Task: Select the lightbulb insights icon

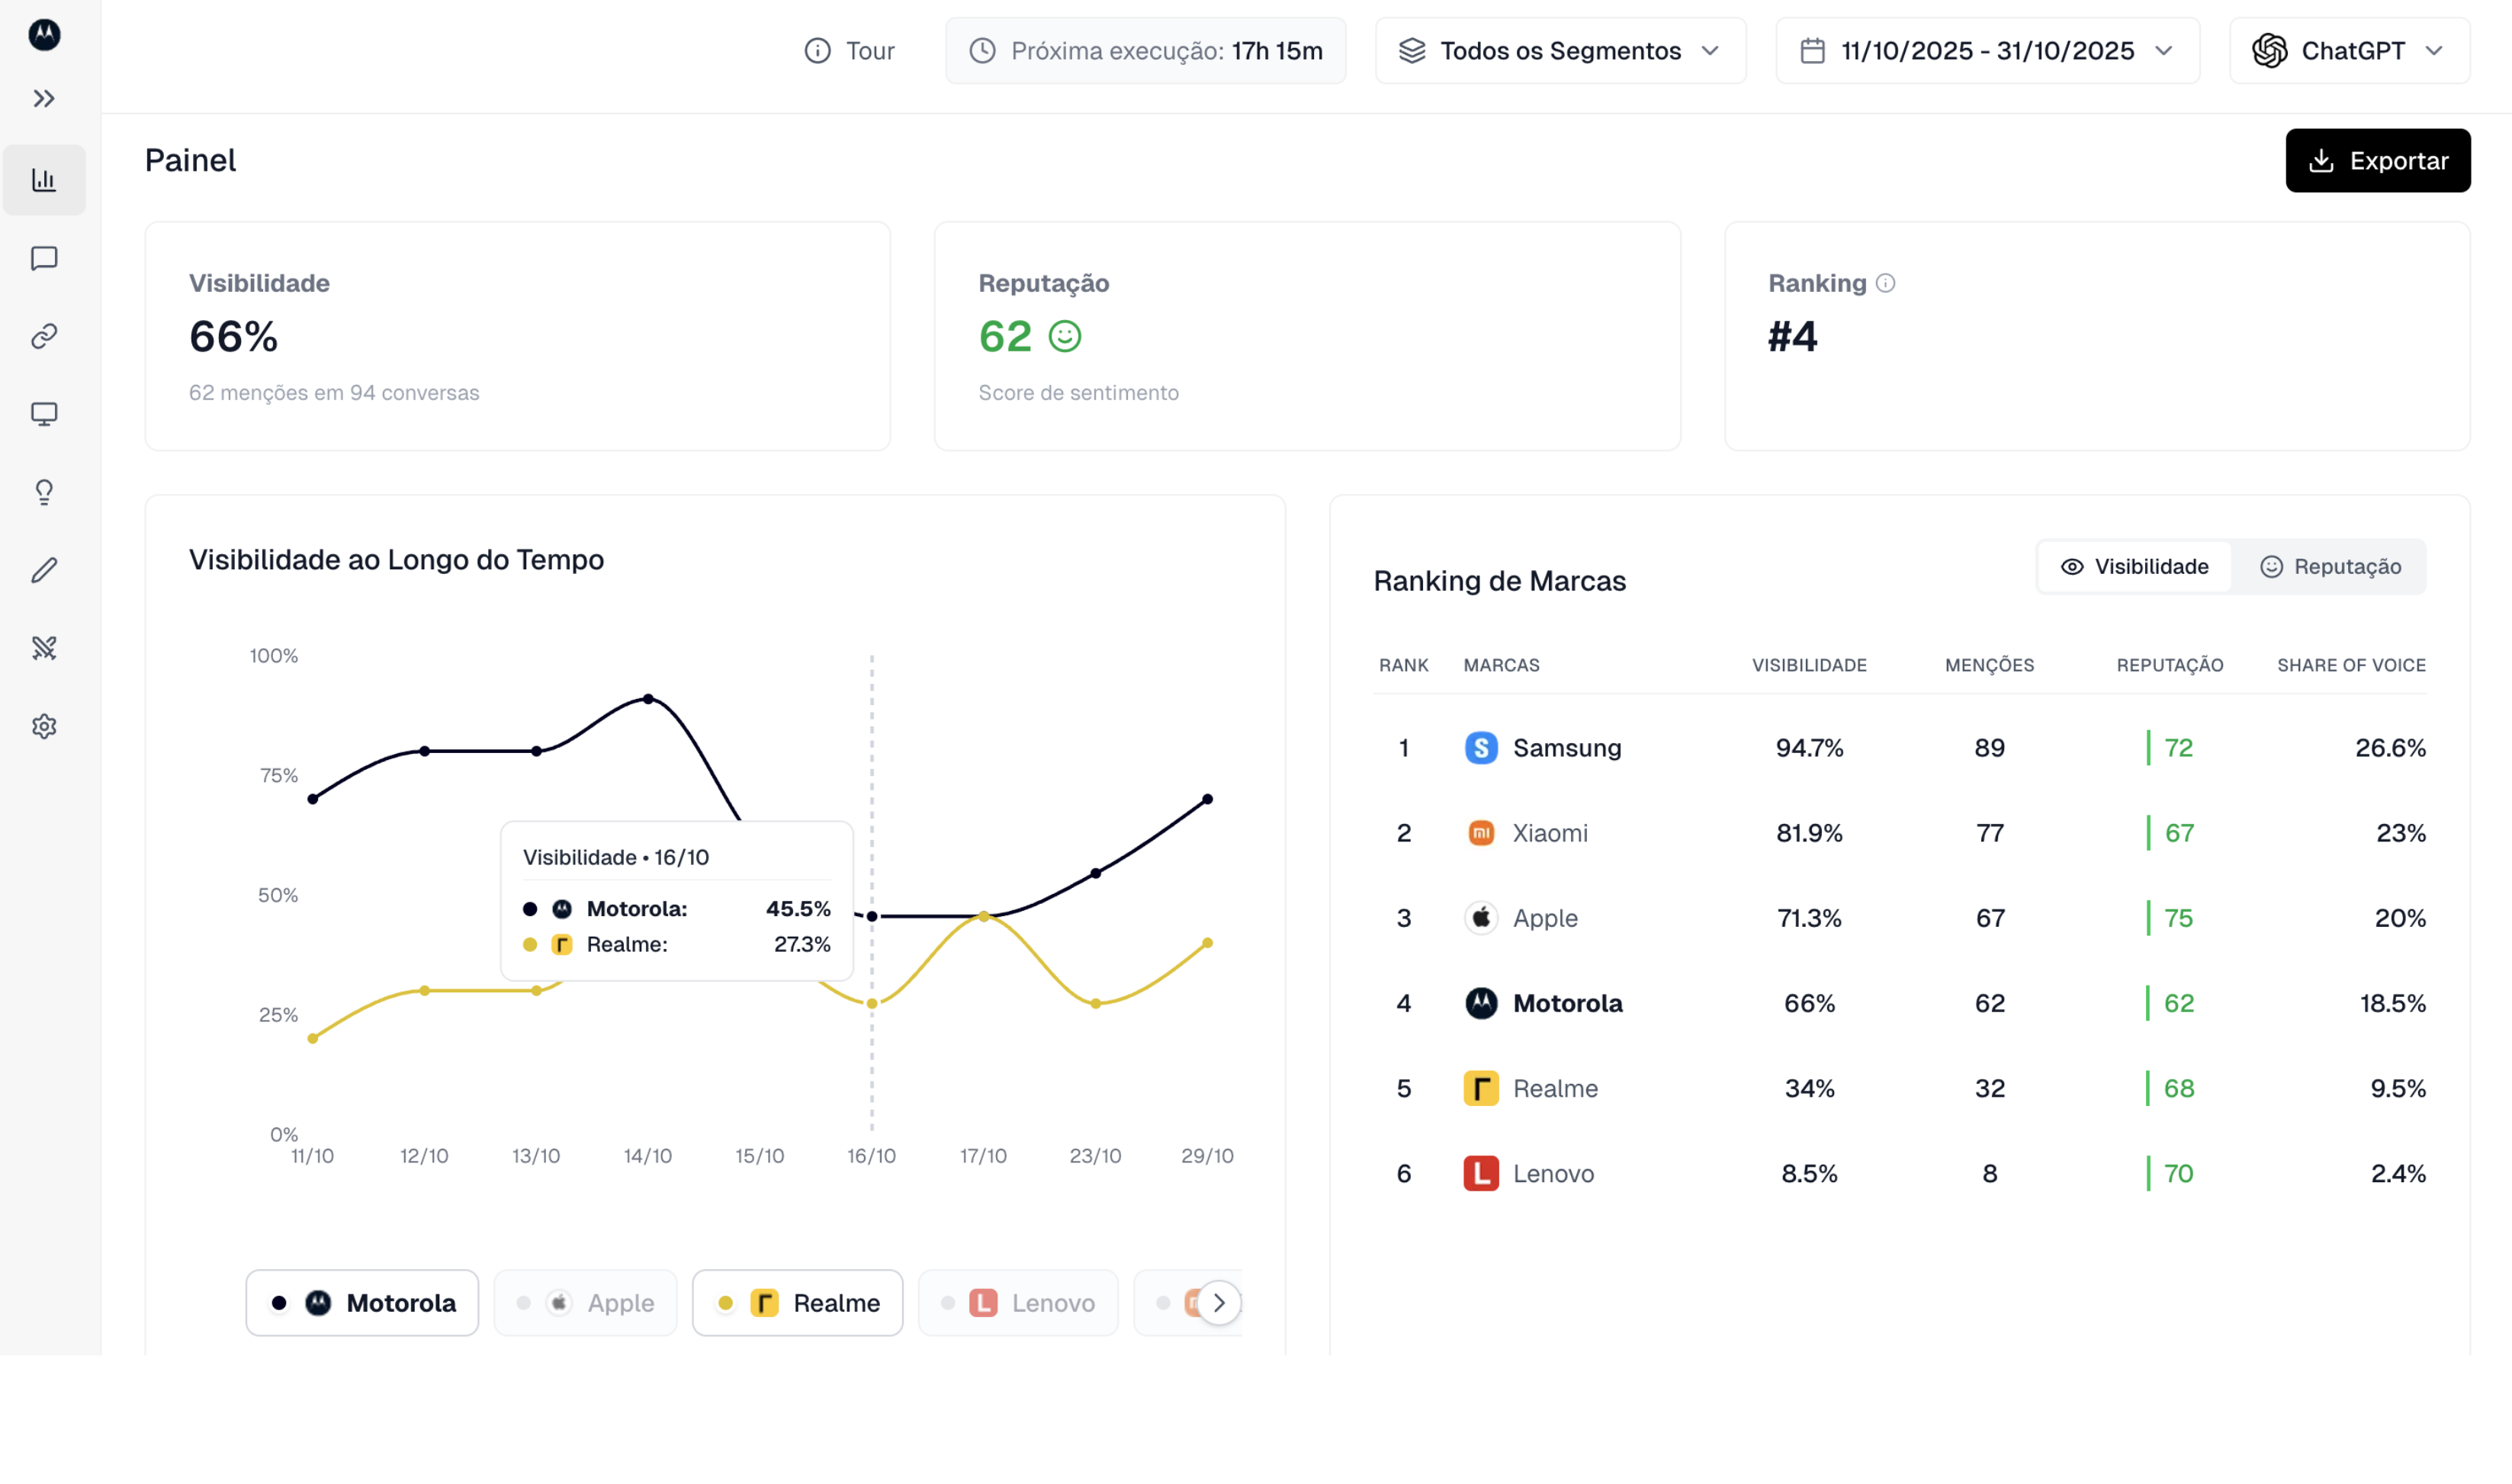Action: coord(44,491)
